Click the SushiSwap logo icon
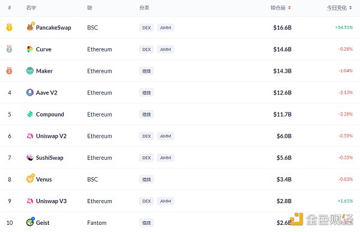The height and width of the screenshot is (232, 360). point(30,157)
